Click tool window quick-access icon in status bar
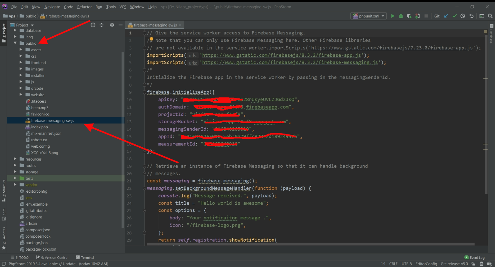This screenshot has width=495, height=267. pos(4,264)
